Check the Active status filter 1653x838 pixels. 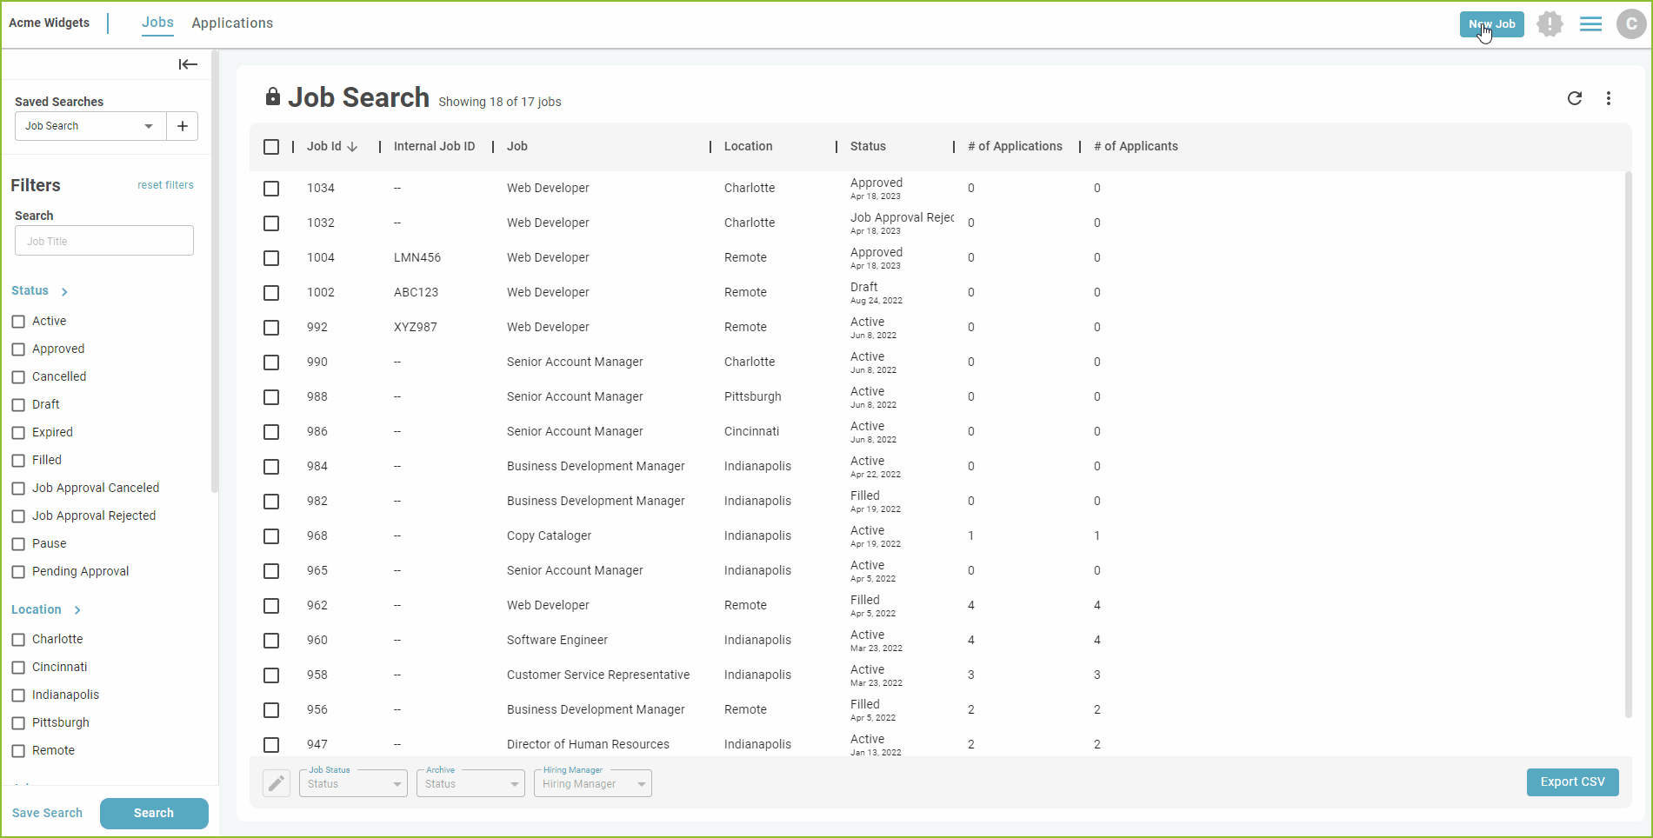(x=18, y=322)
